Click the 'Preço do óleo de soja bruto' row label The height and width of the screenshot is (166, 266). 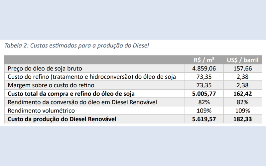(45, 68)
